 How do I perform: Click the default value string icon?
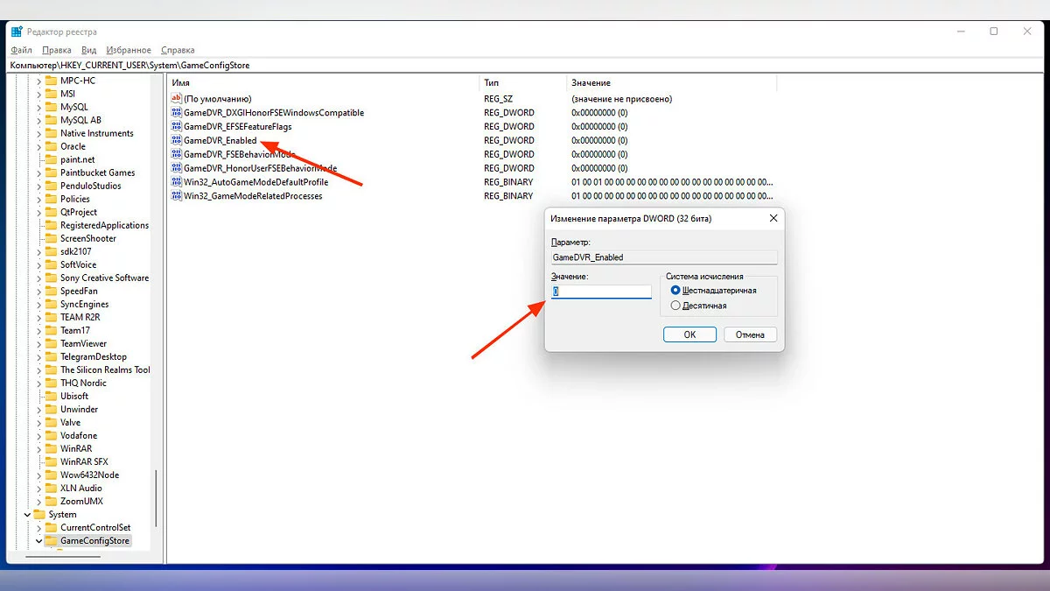click(176, 99)
